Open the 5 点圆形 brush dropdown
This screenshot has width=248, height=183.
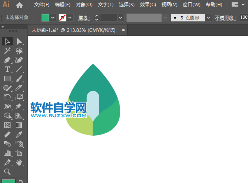pyautogui.click(x=208, y=18)
